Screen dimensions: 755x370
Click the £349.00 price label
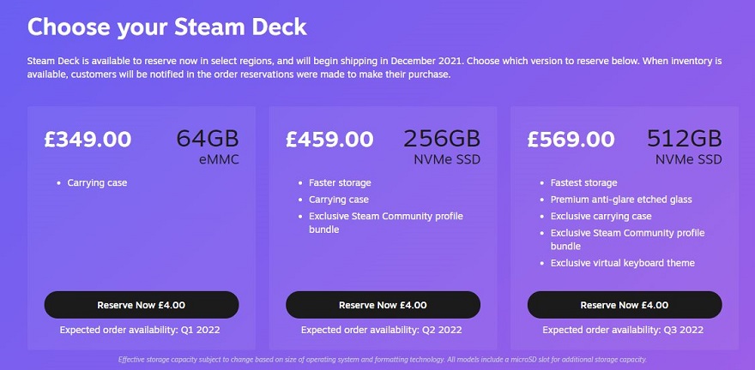tap(88, 140)
